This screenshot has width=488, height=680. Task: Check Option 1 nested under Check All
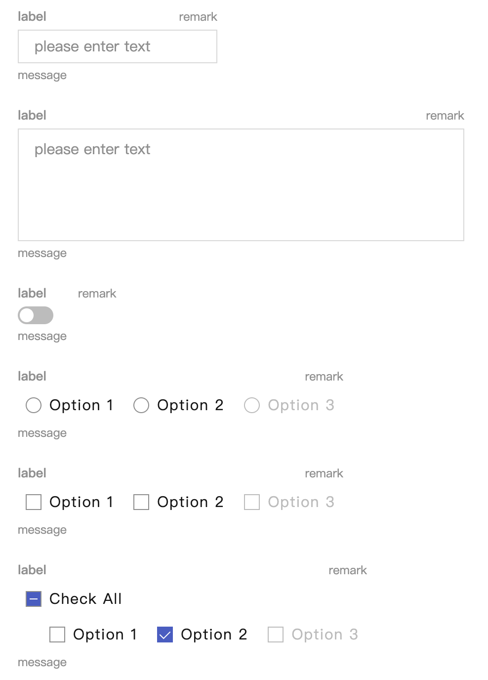(x=57, y=635)
